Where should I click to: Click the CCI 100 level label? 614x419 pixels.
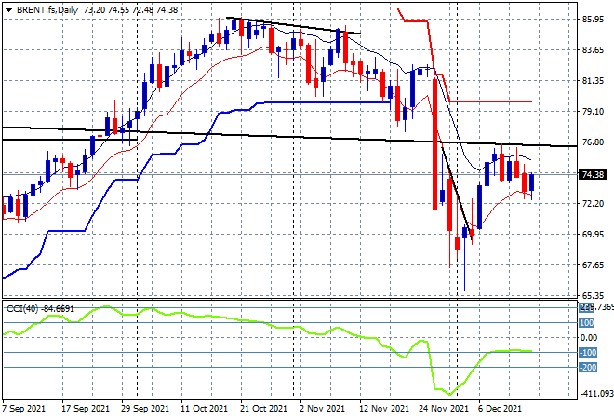tap(587, 323)
